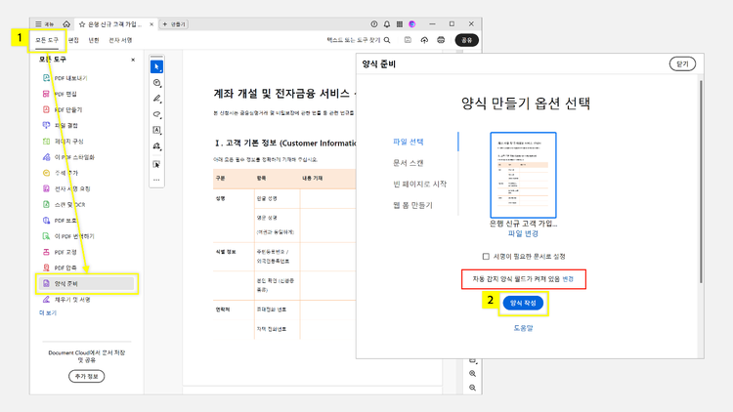Click the 양식 준비 dialog vertical scrollbar
Viewport: 733px width, 412px height.
click(701, 182)
